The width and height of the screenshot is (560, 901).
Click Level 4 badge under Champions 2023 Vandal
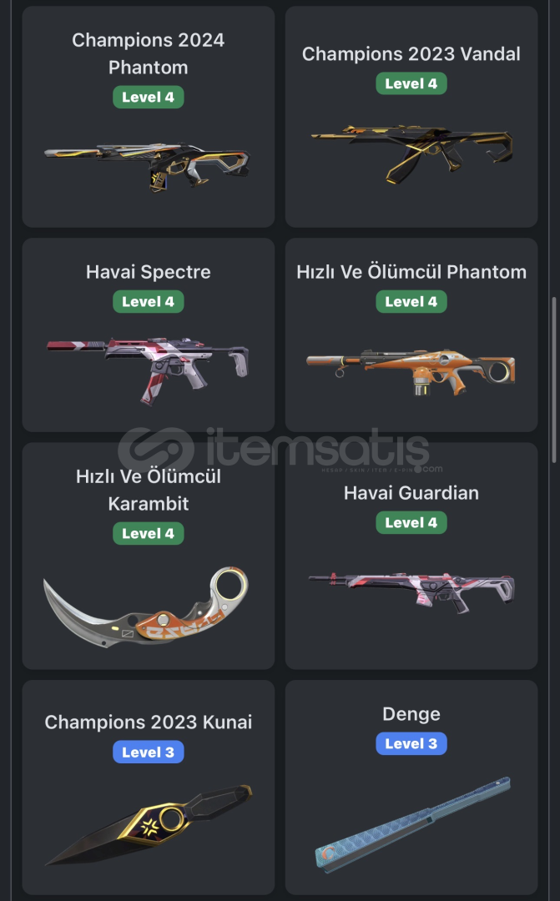pos(411,83)
